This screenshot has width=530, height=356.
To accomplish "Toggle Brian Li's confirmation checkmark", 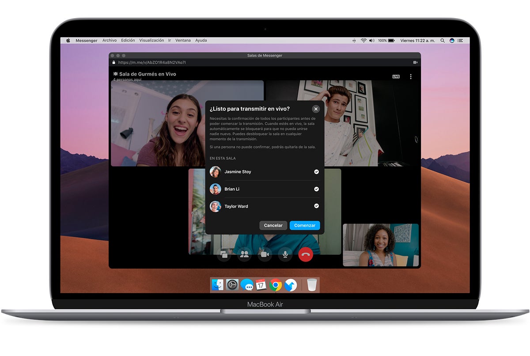I will coord(316,189).
